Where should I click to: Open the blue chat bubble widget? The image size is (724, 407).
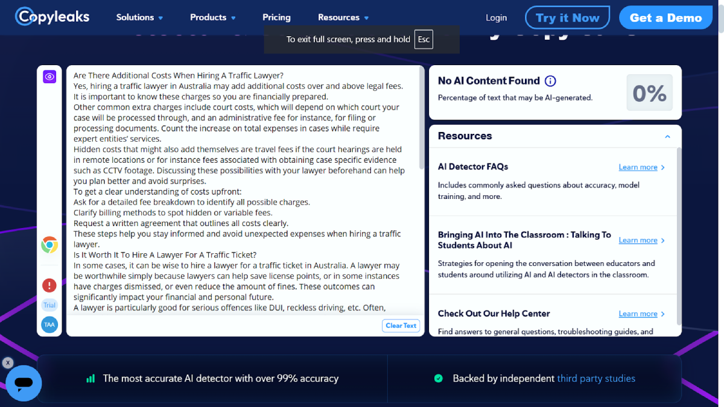pyautogui.click(x=24, y=383)
